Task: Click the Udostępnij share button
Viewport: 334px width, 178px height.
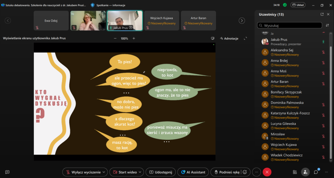Action: tap(160, 172)
